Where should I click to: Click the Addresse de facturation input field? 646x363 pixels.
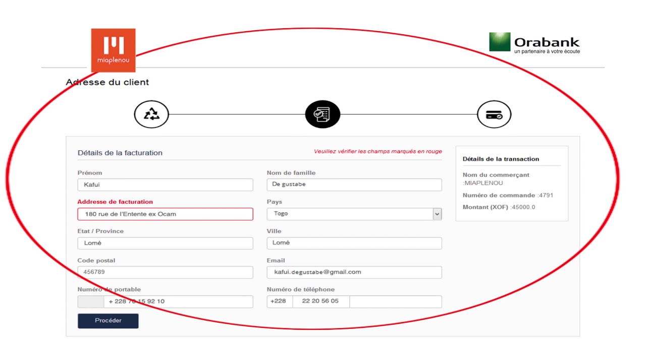pyautogui.click(x=165, y=214)
